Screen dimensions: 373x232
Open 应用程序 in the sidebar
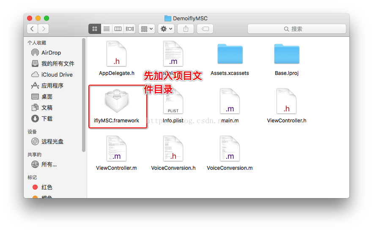47,86
